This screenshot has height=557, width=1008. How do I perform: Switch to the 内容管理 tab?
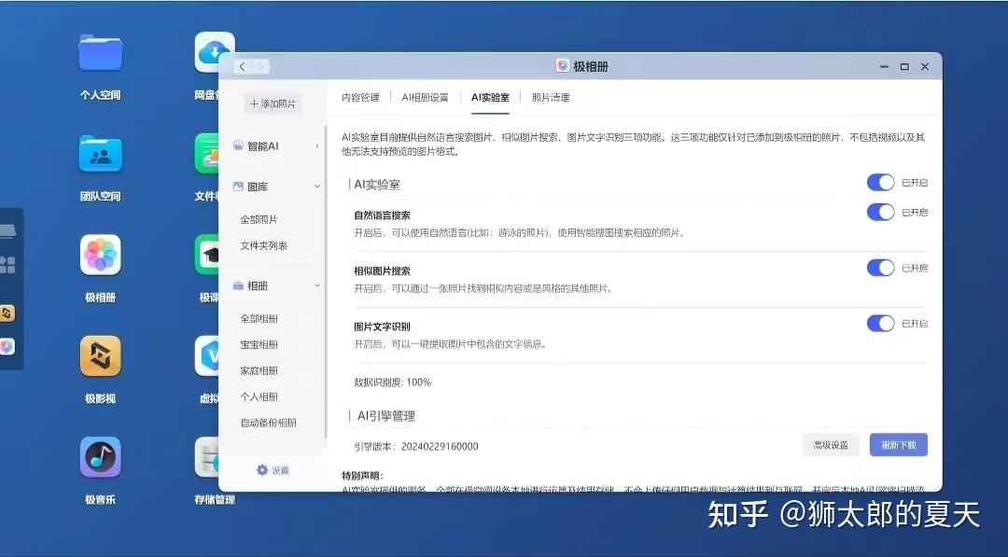360,98
